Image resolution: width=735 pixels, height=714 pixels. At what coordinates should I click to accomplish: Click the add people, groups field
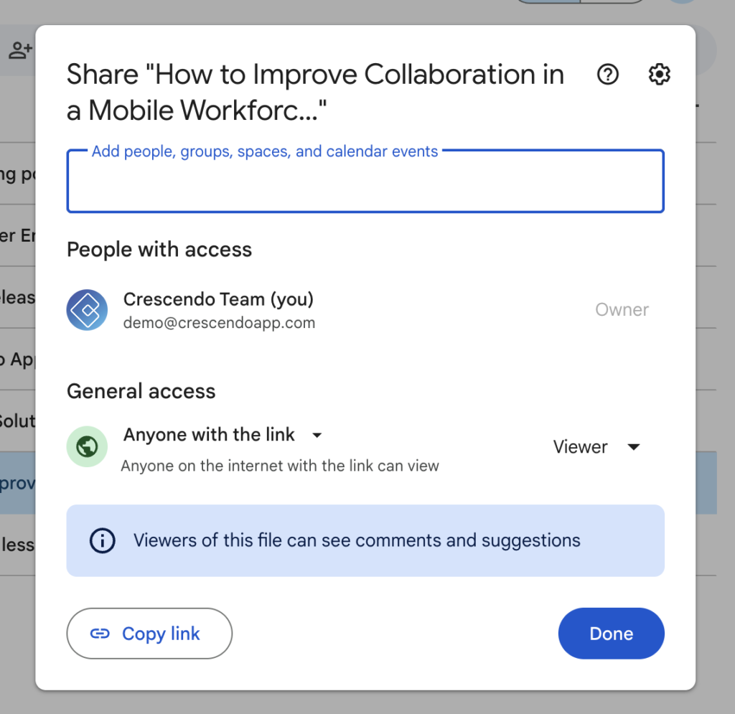(365, 181)
